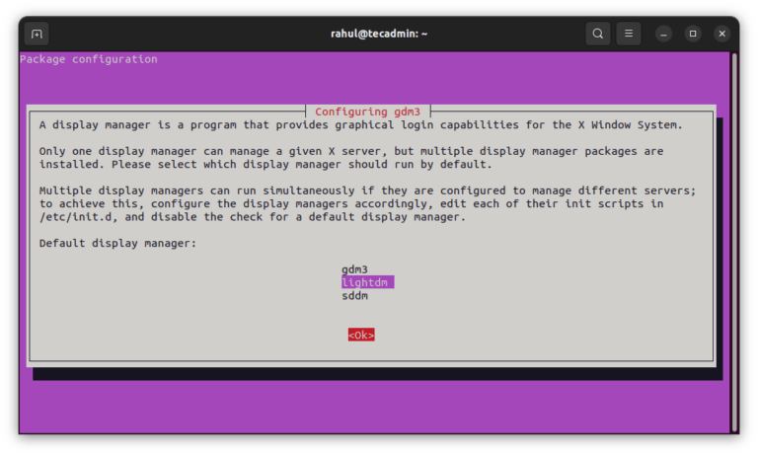The width and height of the screenshot is (758, 455).
Task: Maximize the terminal window
Action: 693,34
